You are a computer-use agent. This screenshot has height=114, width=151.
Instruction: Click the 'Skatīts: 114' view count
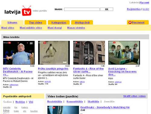(x=43, y=84)
